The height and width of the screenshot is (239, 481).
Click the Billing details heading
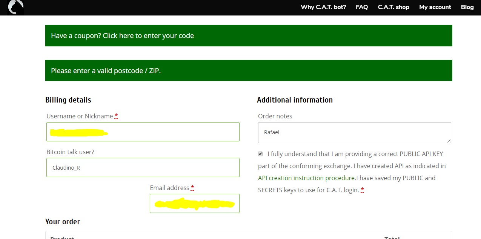(68, 100)
